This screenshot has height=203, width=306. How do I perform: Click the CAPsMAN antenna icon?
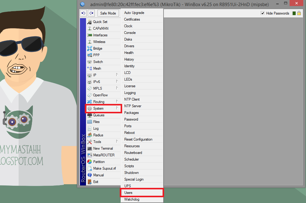90,28
